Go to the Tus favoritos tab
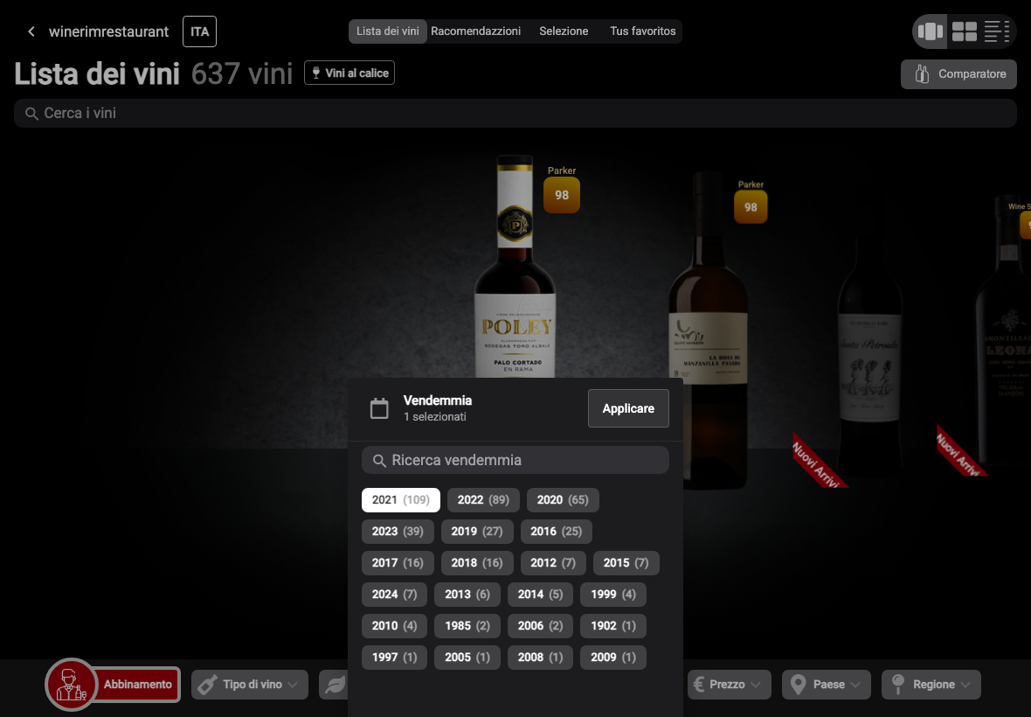The image size is (1031, 717). tap(642, 31)
